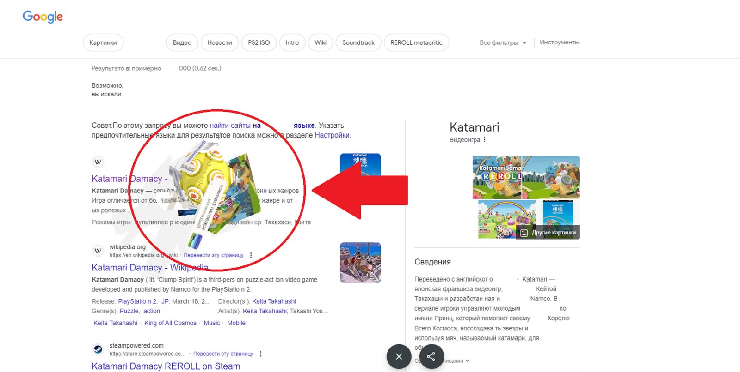
Task: Open the Настройки link
Action: pos(332,135)
